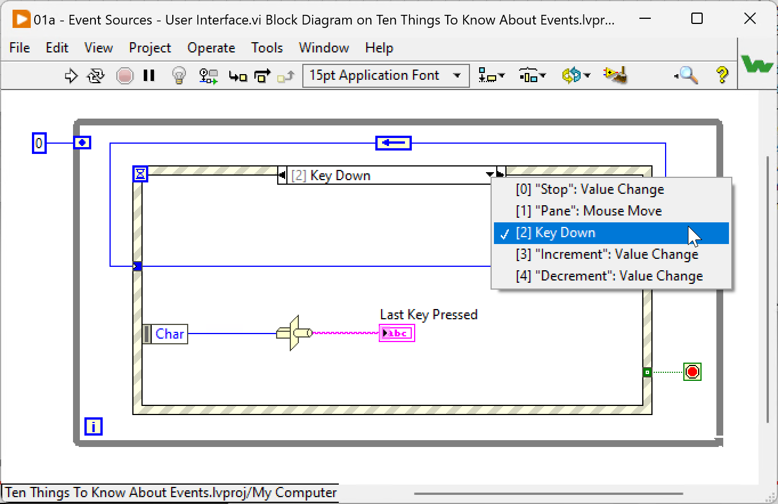Open the Tools menu
Screen dimensions: 778x504
pyautogui.click(x=267, y=48)
